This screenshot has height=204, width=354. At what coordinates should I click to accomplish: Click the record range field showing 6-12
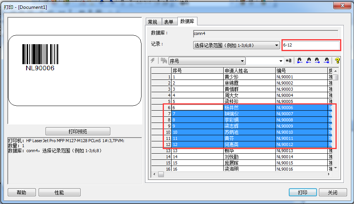pyautogui.click(x=311, y=45)
